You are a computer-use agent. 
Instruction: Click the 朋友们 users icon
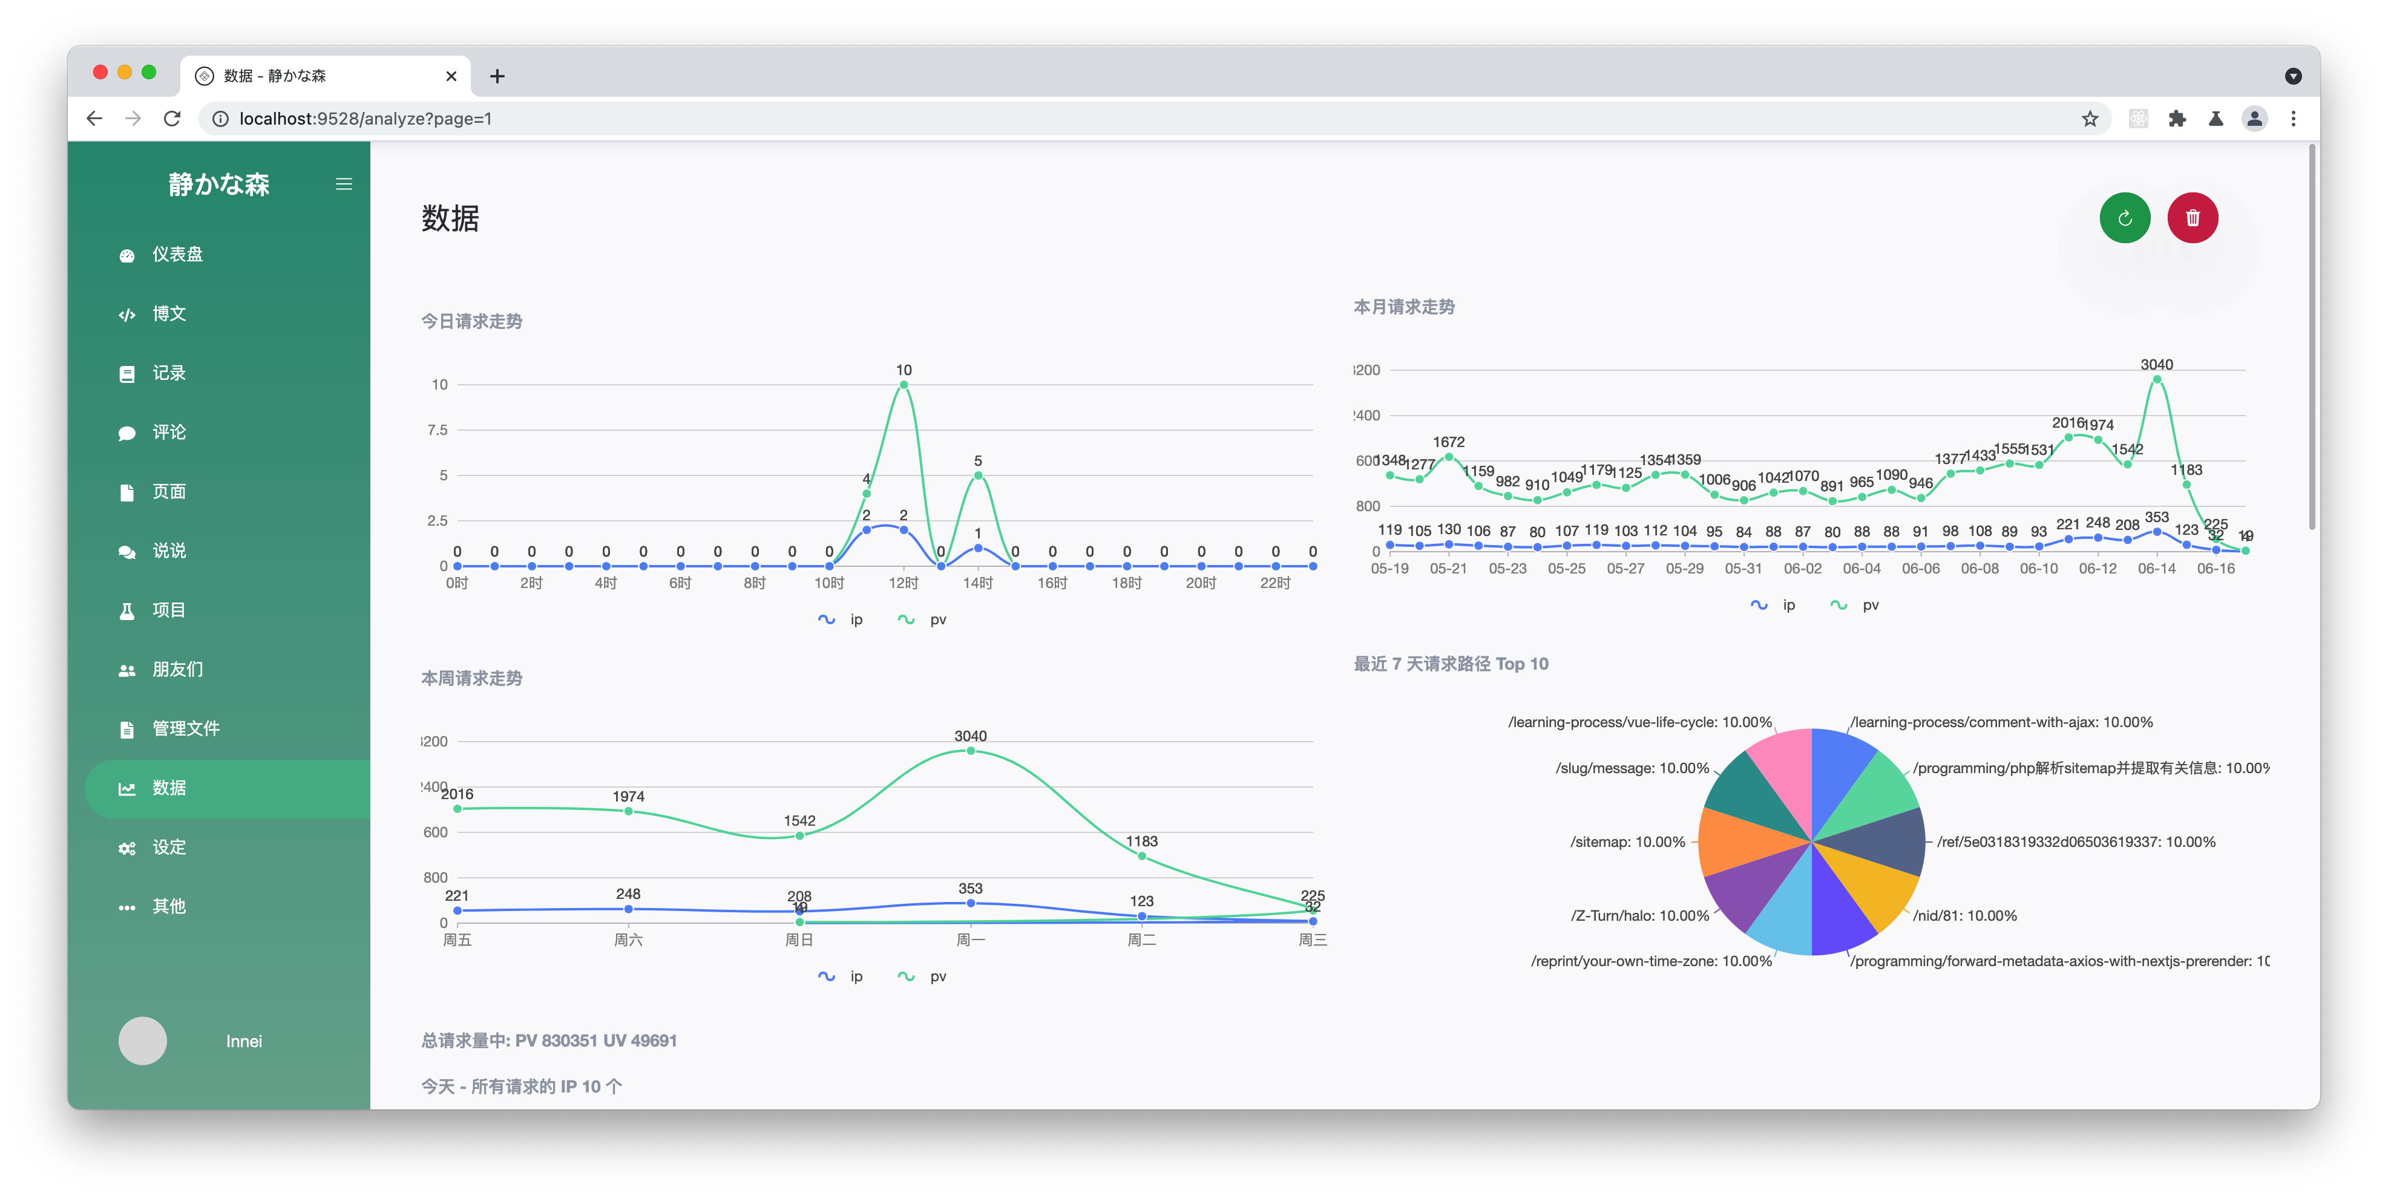(x=127, y=670)
